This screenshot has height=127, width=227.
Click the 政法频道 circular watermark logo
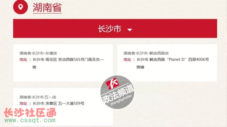coord(117,92)
